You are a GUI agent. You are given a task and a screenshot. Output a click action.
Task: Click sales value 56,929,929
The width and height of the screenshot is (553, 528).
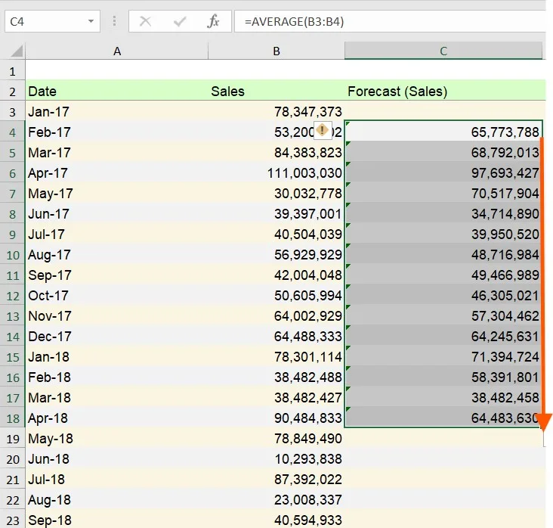(308, 255)
